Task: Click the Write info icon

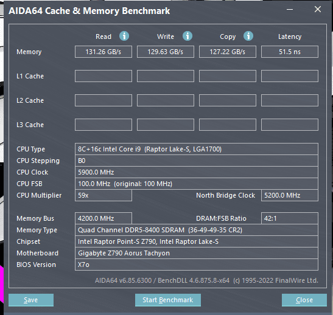Action: tap(188, 36)
